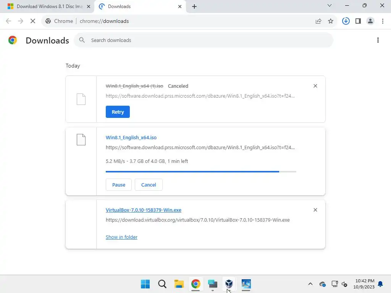The height and width of the screenshot is (293, 391).
Task: Show VirtualBox installer in folder
Action: click(x=121, y=237)
